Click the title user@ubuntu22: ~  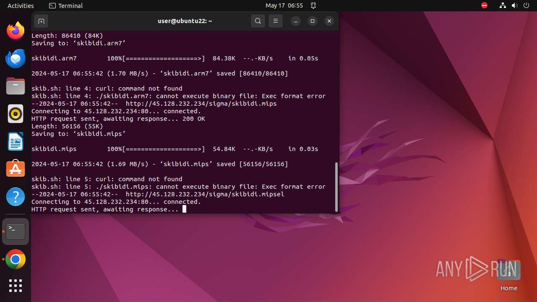tap(185, 21)
